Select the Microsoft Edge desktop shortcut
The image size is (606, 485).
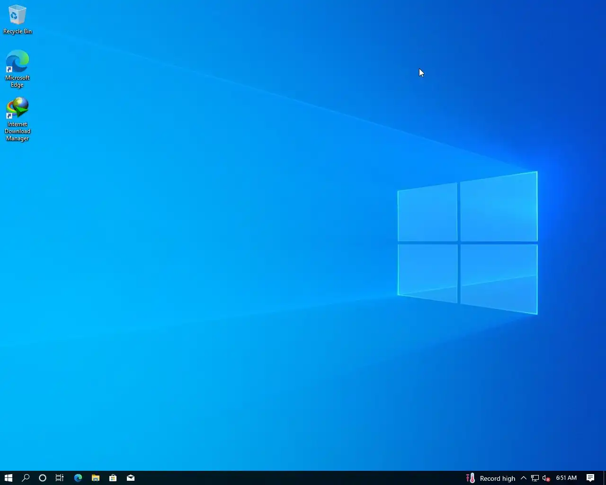18,69
